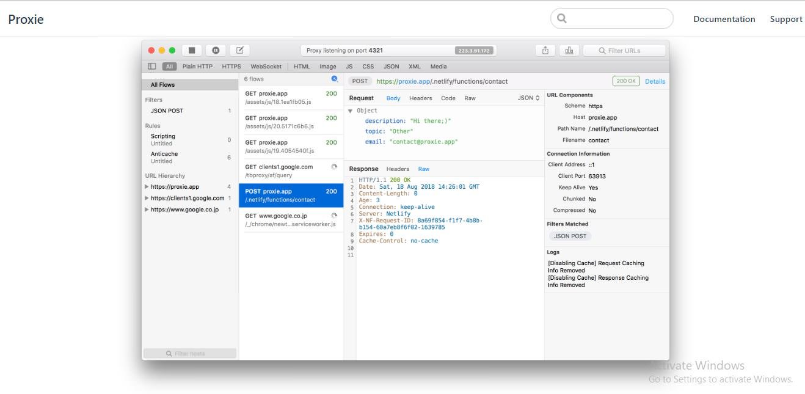Click the topic value "Other"
805x394 pixels.
click(401, 131)
